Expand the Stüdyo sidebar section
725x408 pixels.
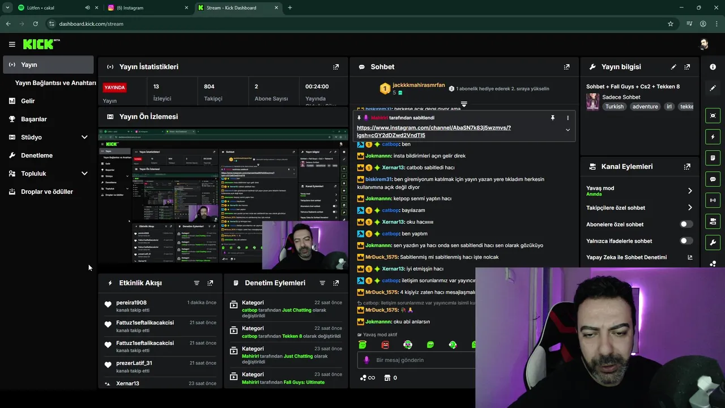(84, 137)
